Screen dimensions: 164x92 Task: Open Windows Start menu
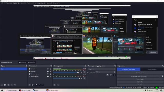(2, 90)
